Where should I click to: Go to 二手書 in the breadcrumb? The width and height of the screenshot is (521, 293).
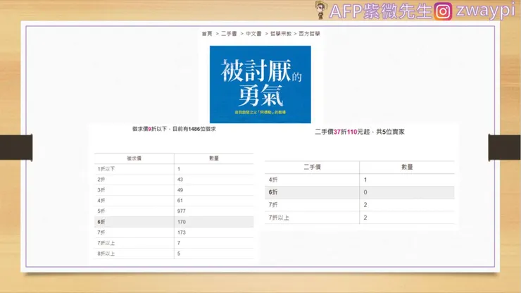[229, 34]
